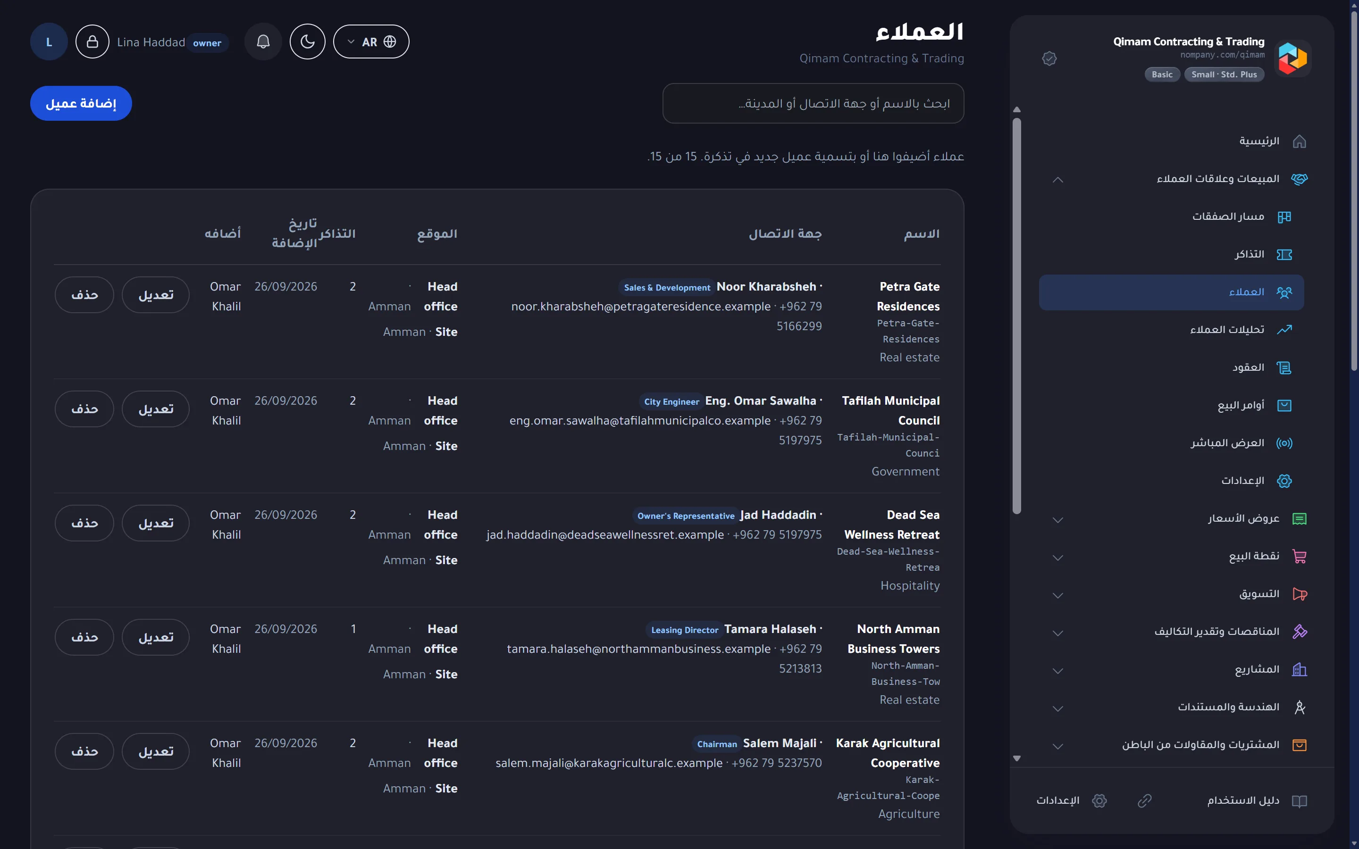This screenshot has width=1359, height=849.
Task: Open دليل الاستخدام guide book icon
Action: click(1299, 801)
